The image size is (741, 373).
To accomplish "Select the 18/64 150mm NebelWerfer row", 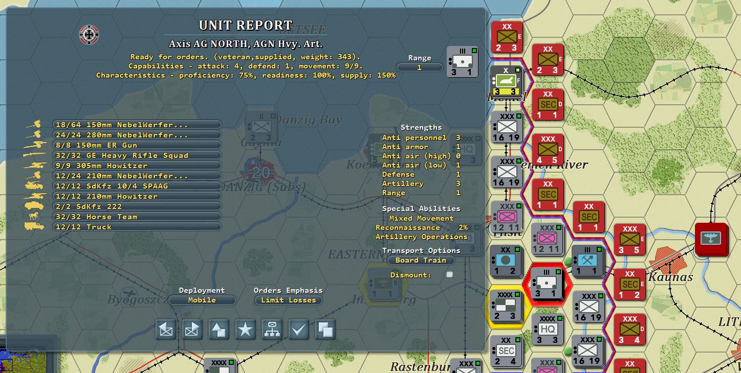I will pos(137,125).
